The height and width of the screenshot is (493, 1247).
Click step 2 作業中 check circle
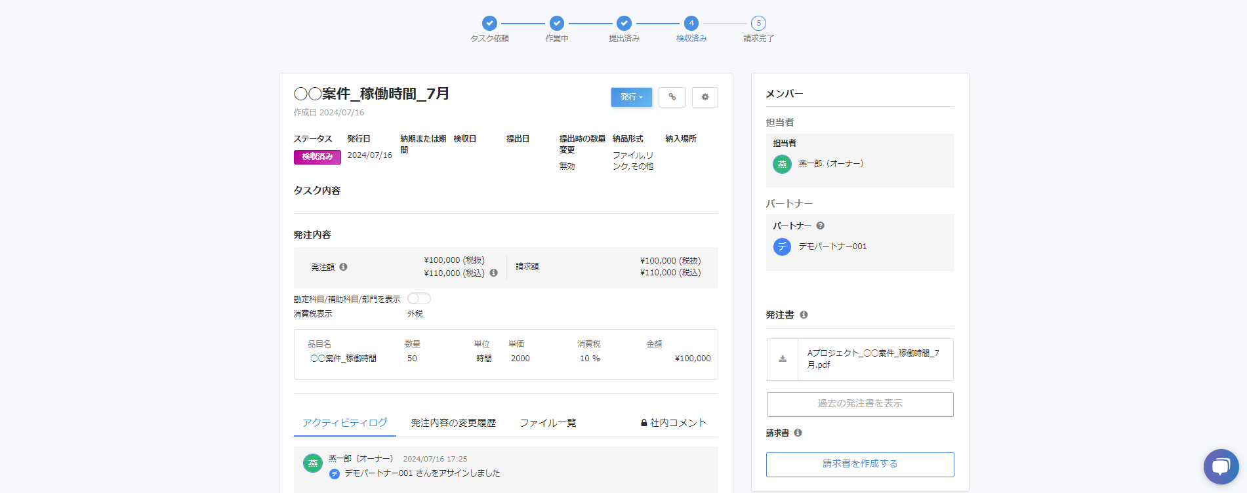click(x=557, y=23)
